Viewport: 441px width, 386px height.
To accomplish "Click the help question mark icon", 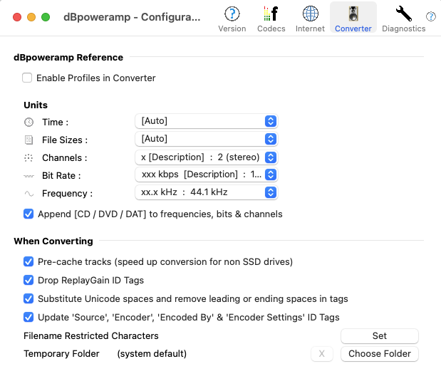I will point(431,16).
